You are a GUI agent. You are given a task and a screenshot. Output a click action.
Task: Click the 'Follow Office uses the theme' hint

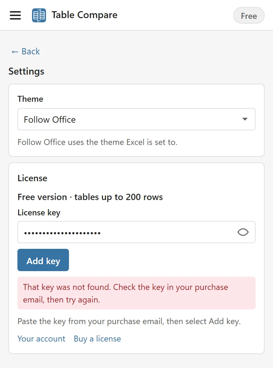pos(97,142)
